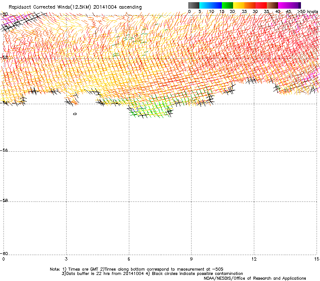Click the gray 0–5 knots color swatch
The height and width of the screenshot is (281, 320).
pyautogui.click(x=194, y=5)
